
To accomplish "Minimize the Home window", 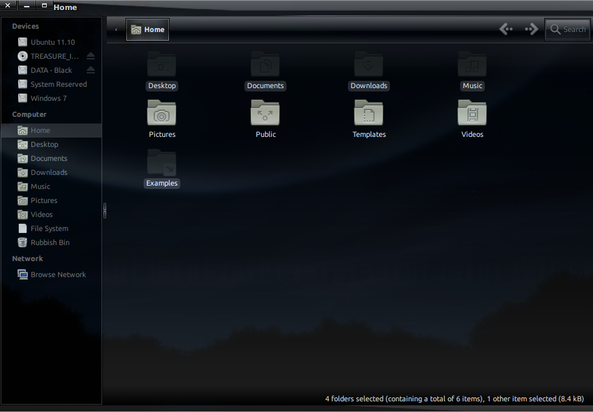I will point(27,5).
